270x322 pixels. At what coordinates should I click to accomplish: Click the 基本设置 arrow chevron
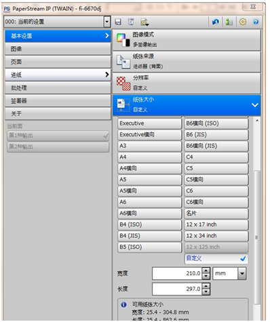(107, 36)
